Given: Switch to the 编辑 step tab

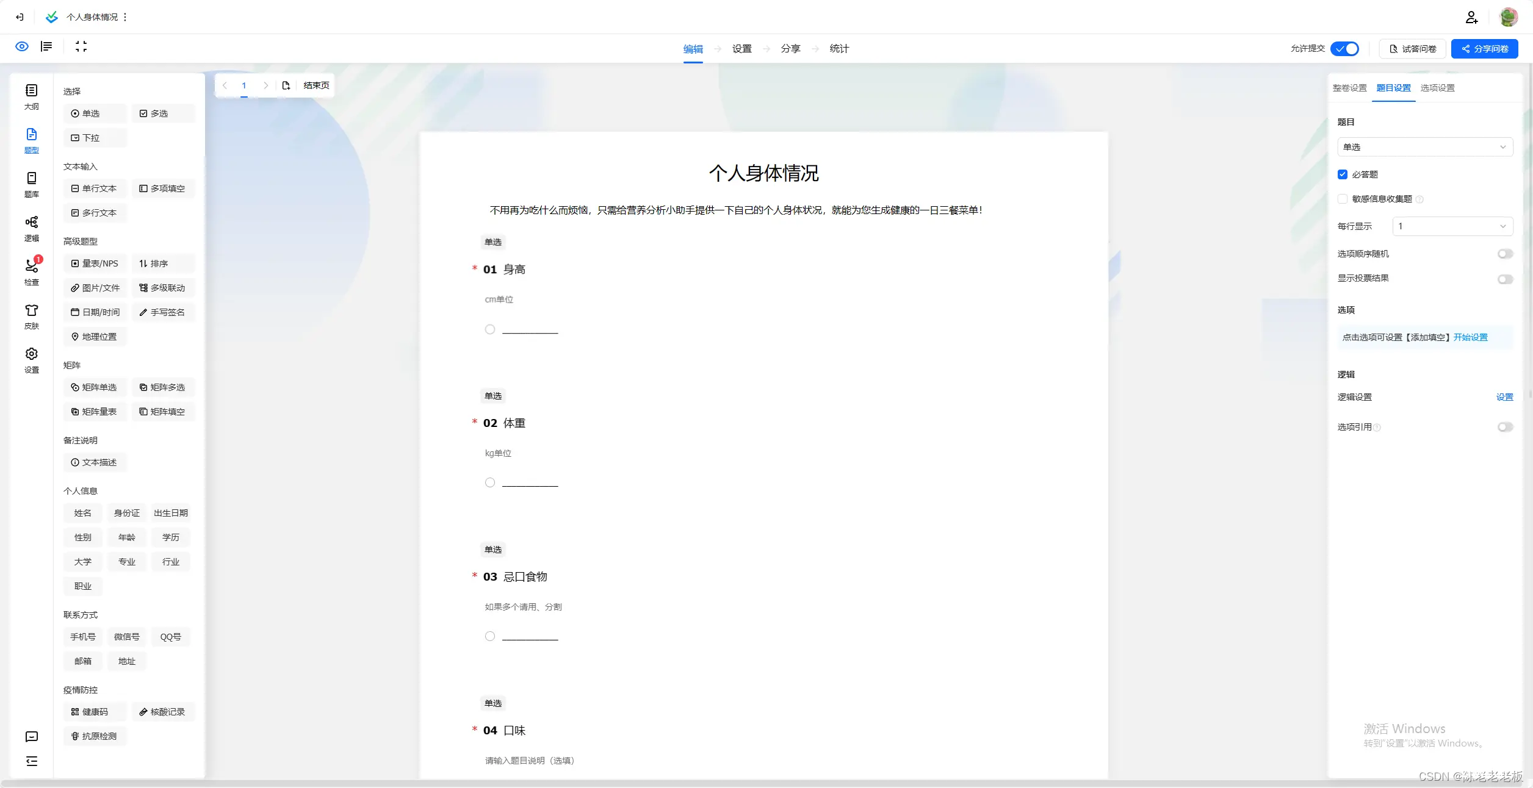Looking at the screenshot, I should 693,49.
